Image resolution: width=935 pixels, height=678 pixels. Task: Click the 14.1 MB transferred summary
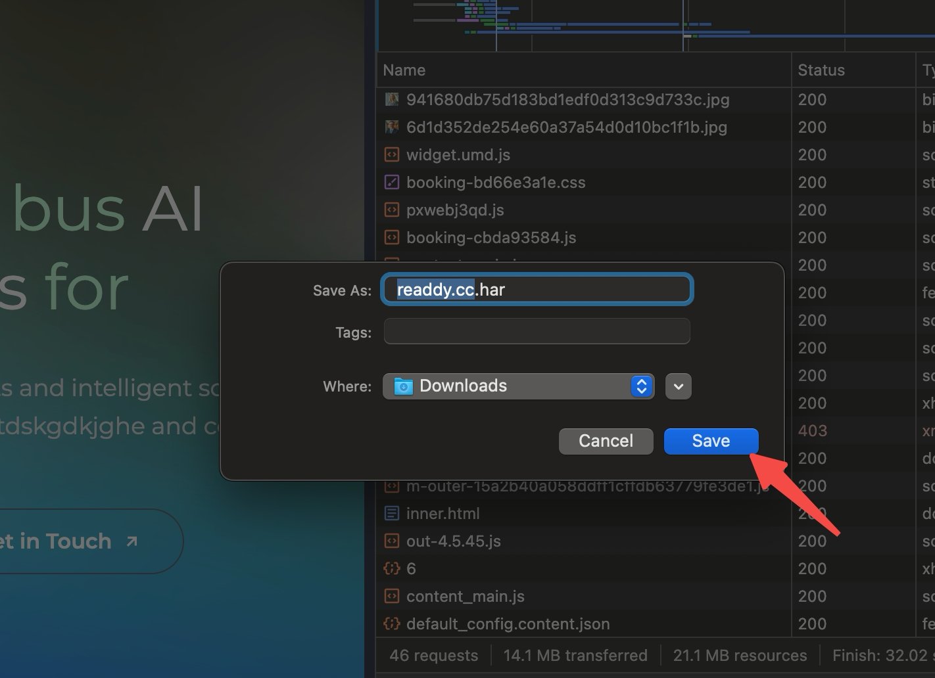[575, 656]
